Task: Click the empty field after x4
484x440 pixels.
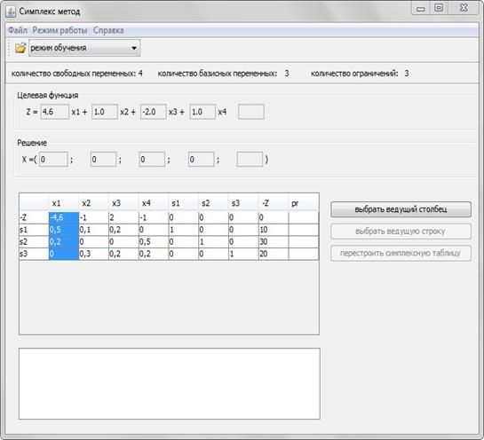Action: pos(251,112)
